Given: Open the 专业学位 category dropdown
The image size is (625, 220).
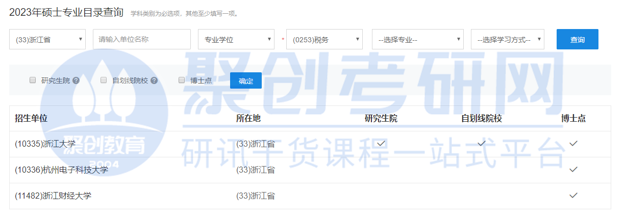Looking at the screenshot, I should pos(236,39).
